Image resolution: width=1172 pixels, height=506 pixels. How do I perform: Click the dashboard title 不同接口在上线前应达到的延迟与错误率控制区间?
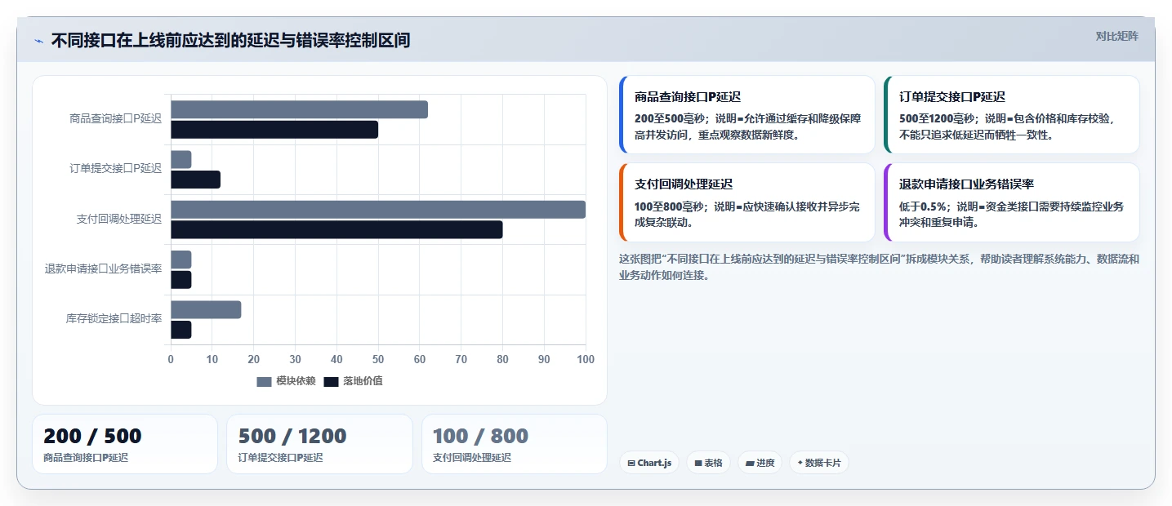click(x=230, y=40)
